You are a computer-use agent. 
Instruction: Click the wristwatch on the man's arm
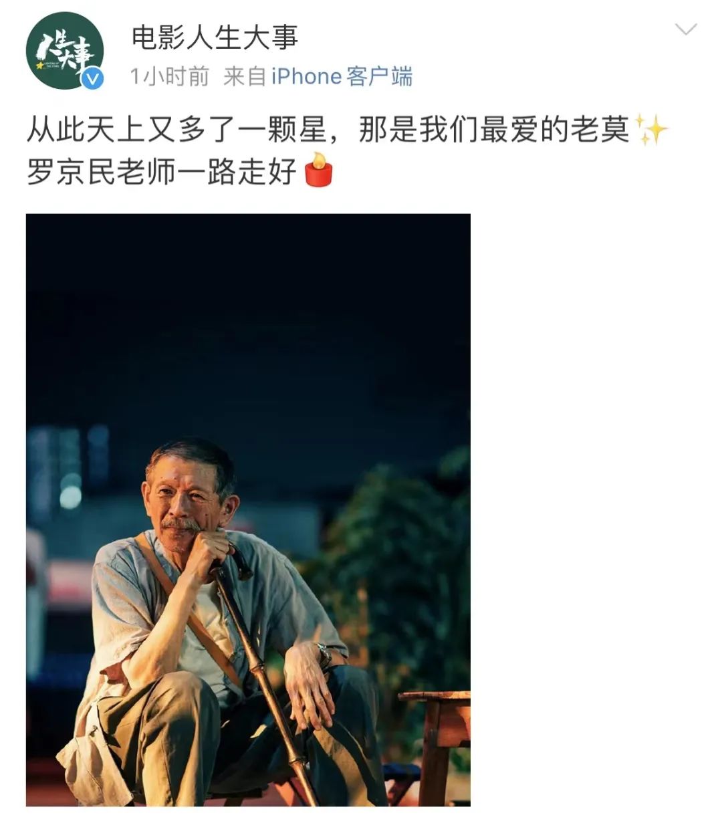(324, 655)
